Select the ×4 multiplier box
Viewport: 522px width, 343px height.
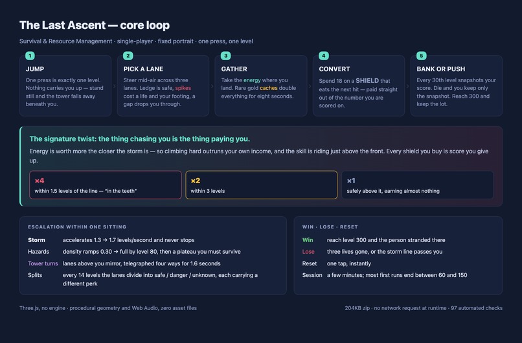pos(105,185)
